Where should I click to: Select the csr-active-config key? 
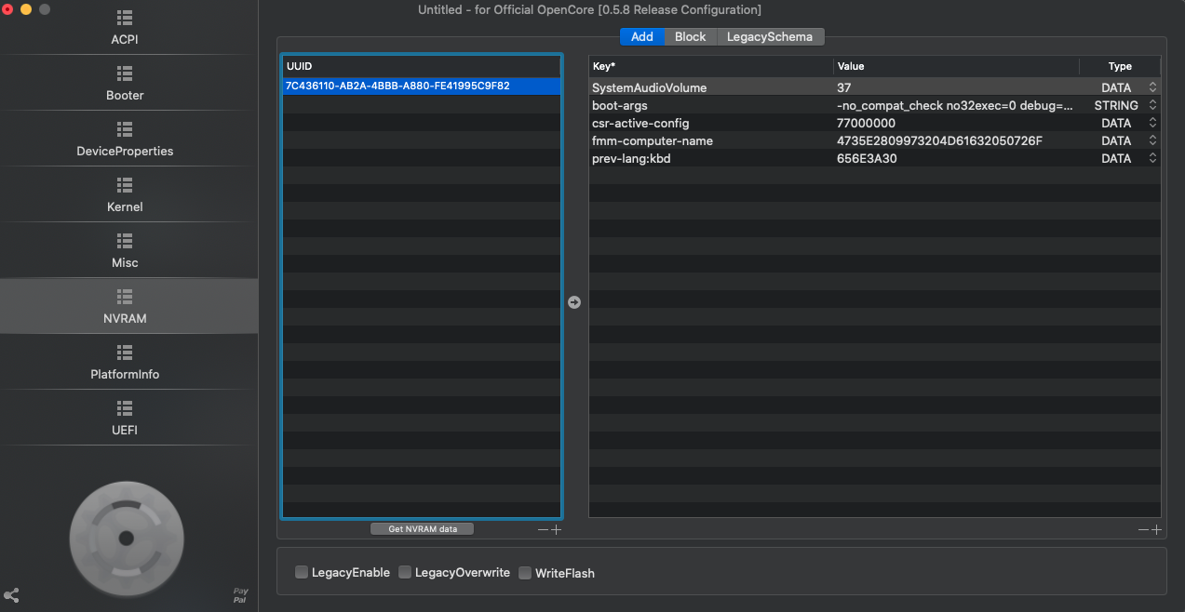pos(640,123)
